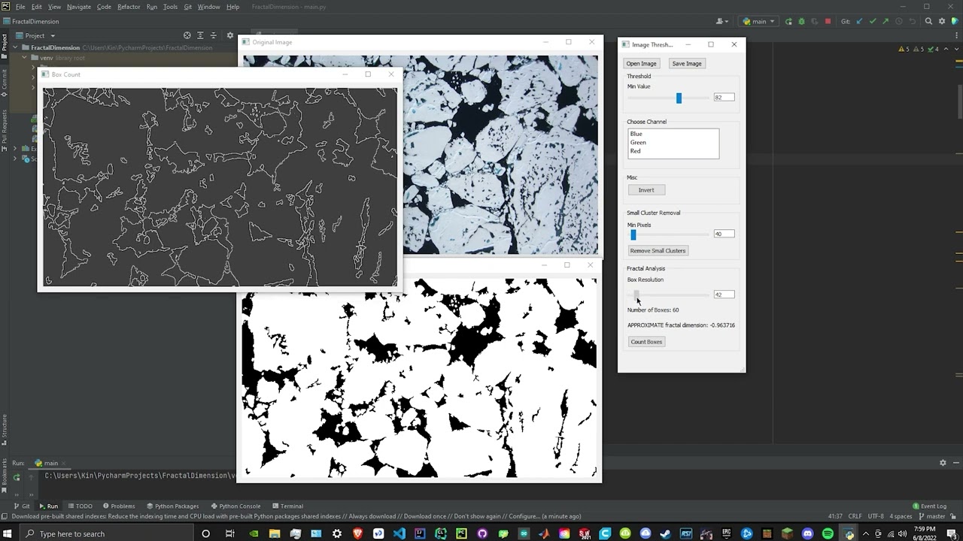
Task: Click the Rerun 'main' toolbar icon
Action: (788, 21)
